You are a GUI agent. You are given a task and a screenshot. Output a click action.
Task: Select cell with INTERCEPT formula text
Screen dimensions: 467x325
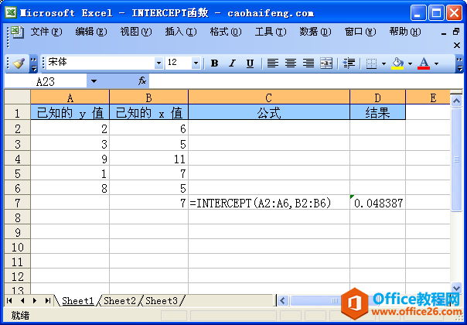coord(269,203)
